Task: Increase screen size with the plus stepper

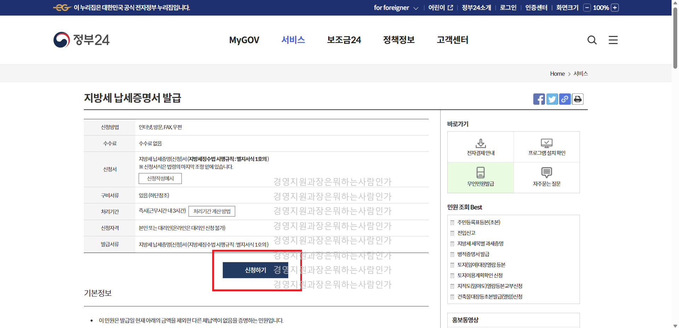Action: 614,7
